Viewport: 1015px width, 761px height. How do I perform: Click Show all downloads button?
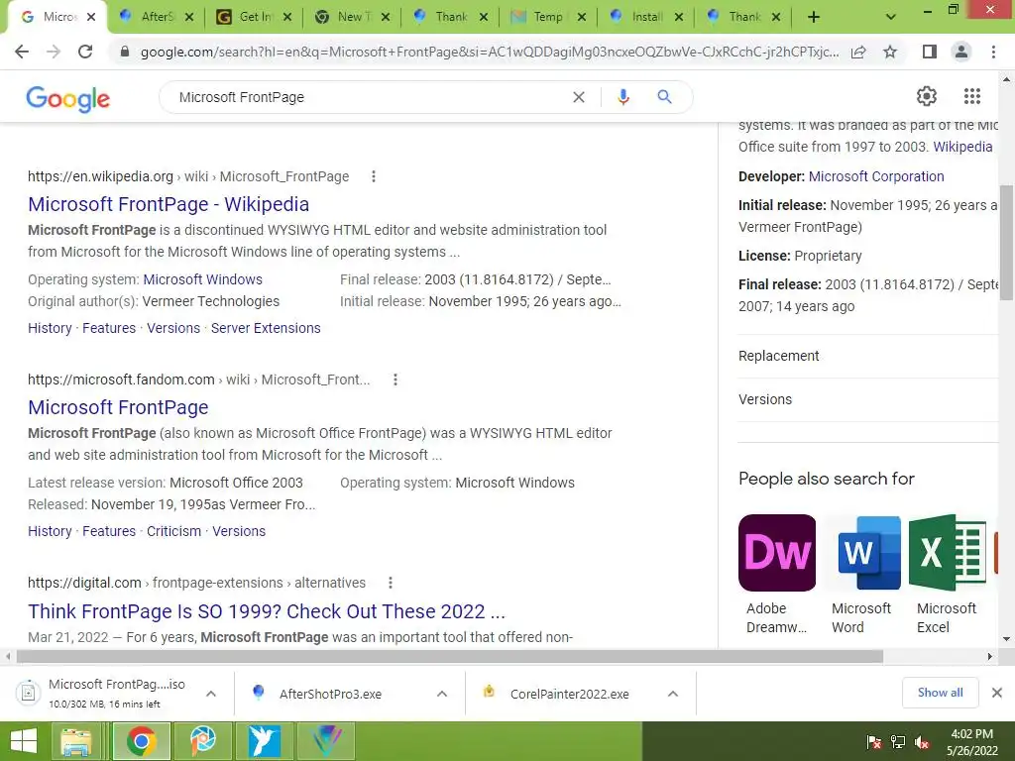pos(940,693)
